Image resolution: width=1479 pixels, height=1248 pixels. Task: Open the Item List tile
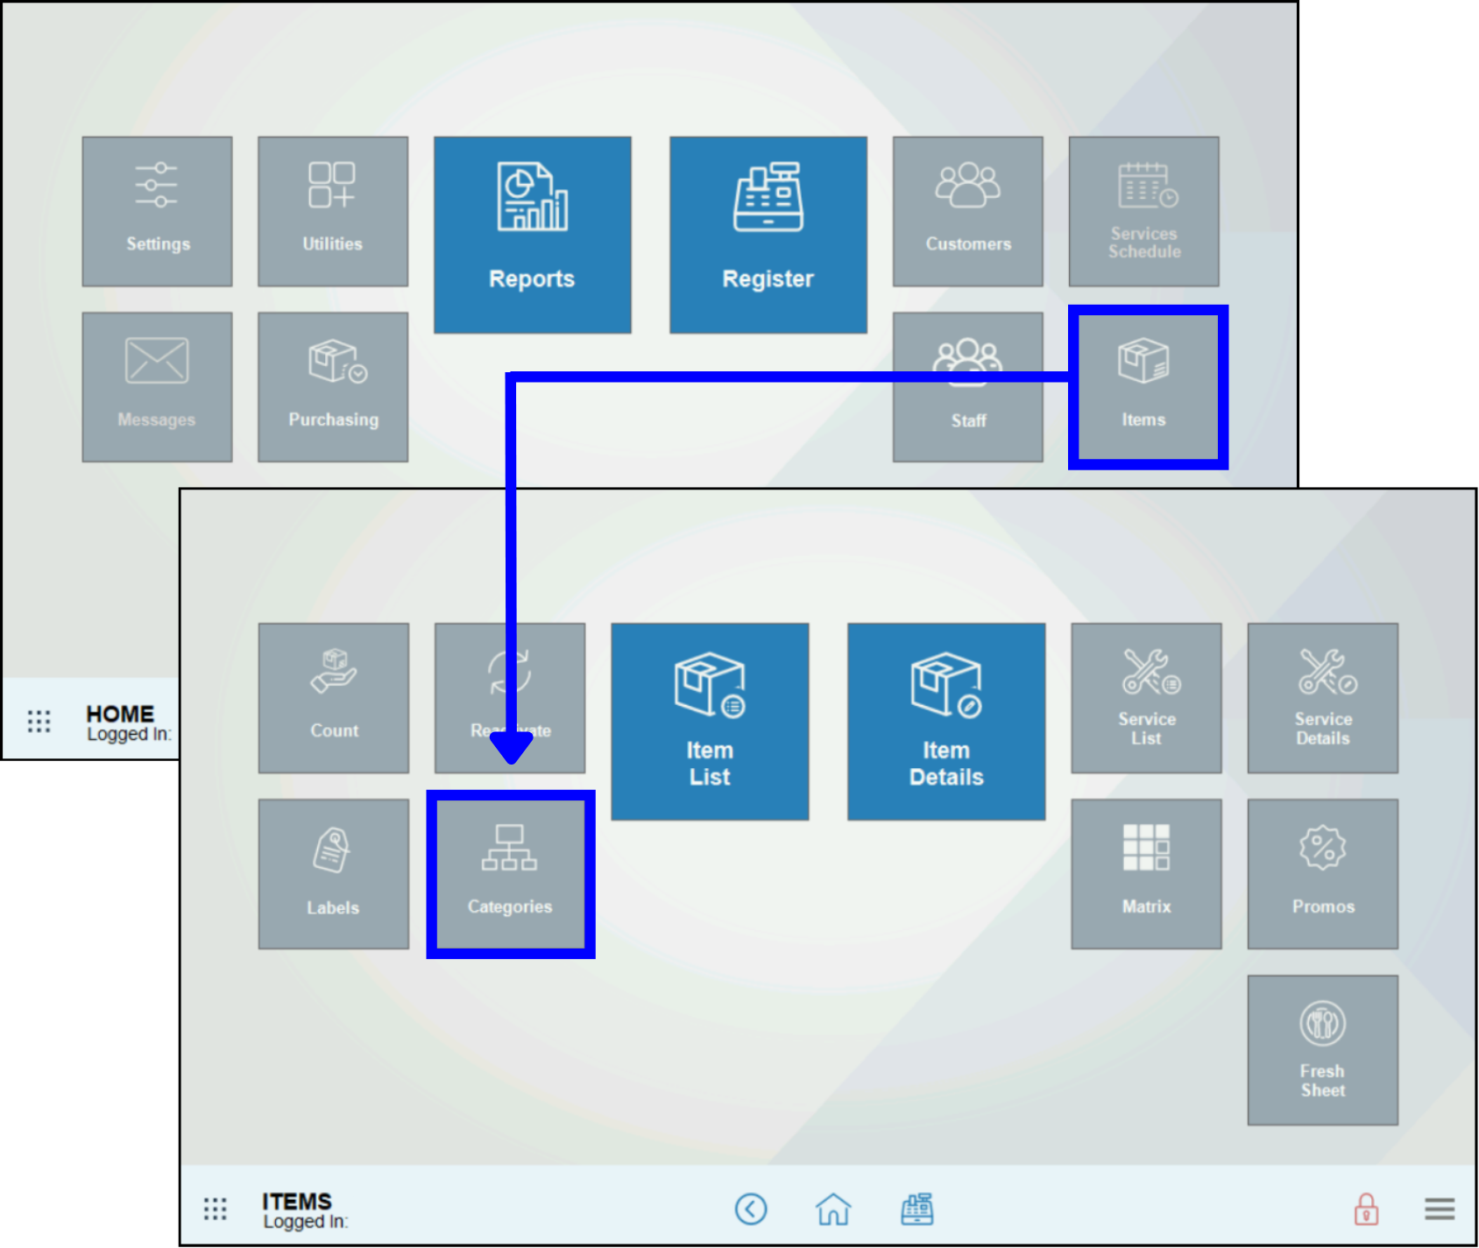pyautogui.click(x=709, y=722)
